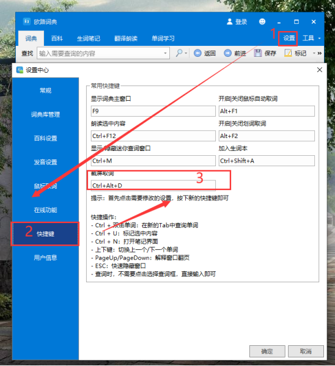The image size is (335, 366).
Task: Click the Alt+F1 鼠标自动取词 shortcut field
Action: click(x=267, y=111)
